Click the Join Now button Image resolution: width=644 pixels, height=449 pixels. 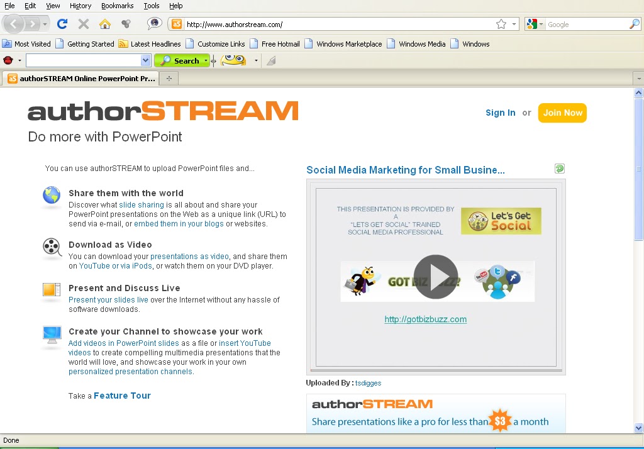[x=562, y=113]
